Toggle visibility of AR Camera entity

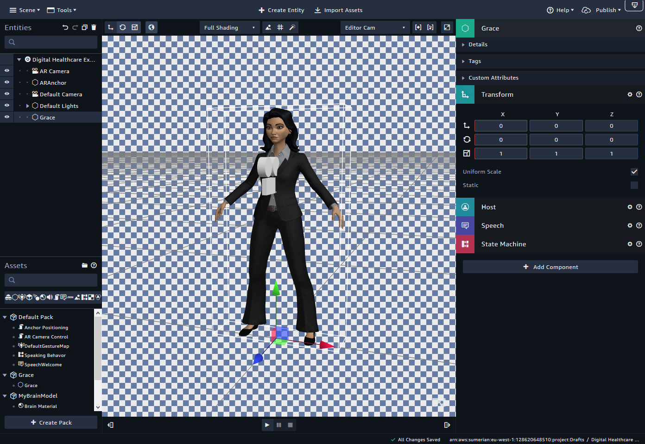pos(7,71)
